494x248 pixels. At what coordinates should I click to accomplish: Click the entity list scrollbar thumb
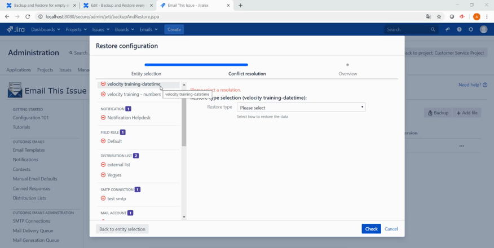184,117
